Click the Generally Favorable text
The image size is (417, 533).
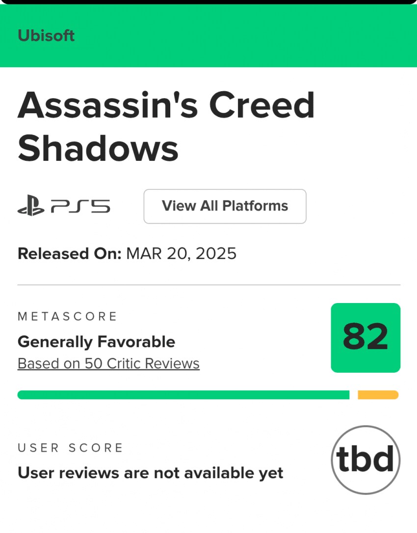(x=96, y=341)
